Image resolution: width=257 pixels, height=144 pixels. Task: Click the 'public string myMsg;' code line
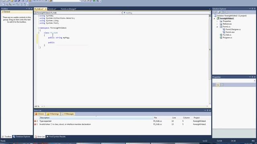pyautogui.click(x=59, y=38)
